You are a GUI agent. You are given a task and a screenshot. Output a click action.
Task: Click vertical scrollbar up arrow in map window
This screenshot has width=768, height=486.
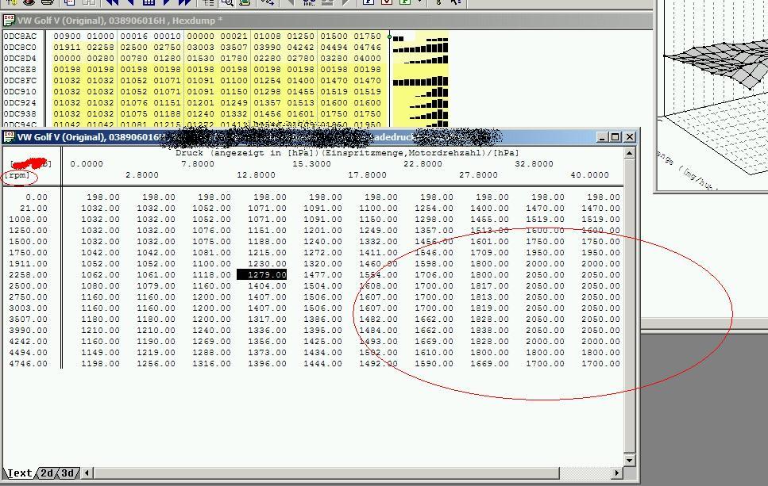(x=629, y=154)
